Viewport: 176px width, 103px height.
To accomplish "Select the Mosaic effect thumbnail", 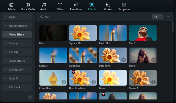I will point(53,55).
